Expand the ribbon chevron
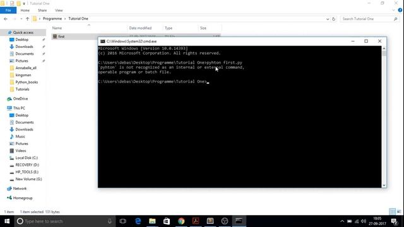 tap(393, 10)
